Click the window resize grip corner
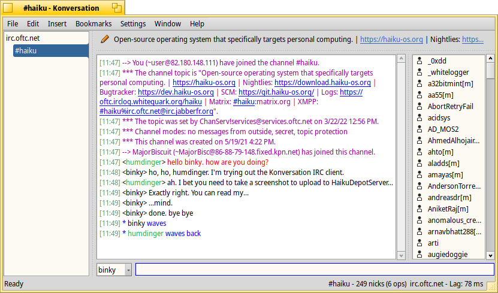498x293 pixels. 491,286
